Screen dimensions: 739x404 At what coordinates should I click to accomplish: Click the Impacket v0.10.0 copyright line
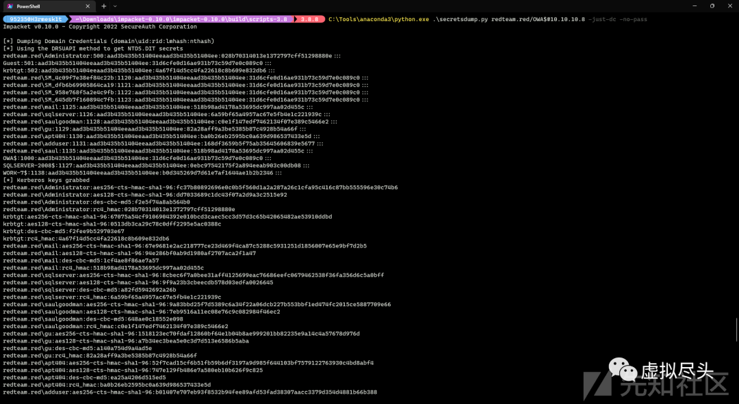click(x=100, y=27)
